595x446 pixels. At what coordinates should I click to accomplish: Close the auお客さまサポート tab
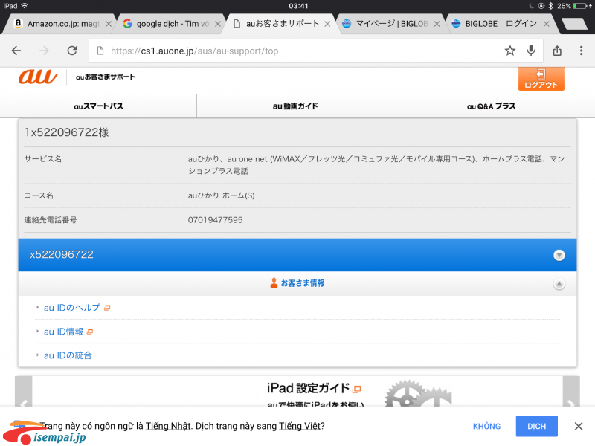(x=327, y=24)
